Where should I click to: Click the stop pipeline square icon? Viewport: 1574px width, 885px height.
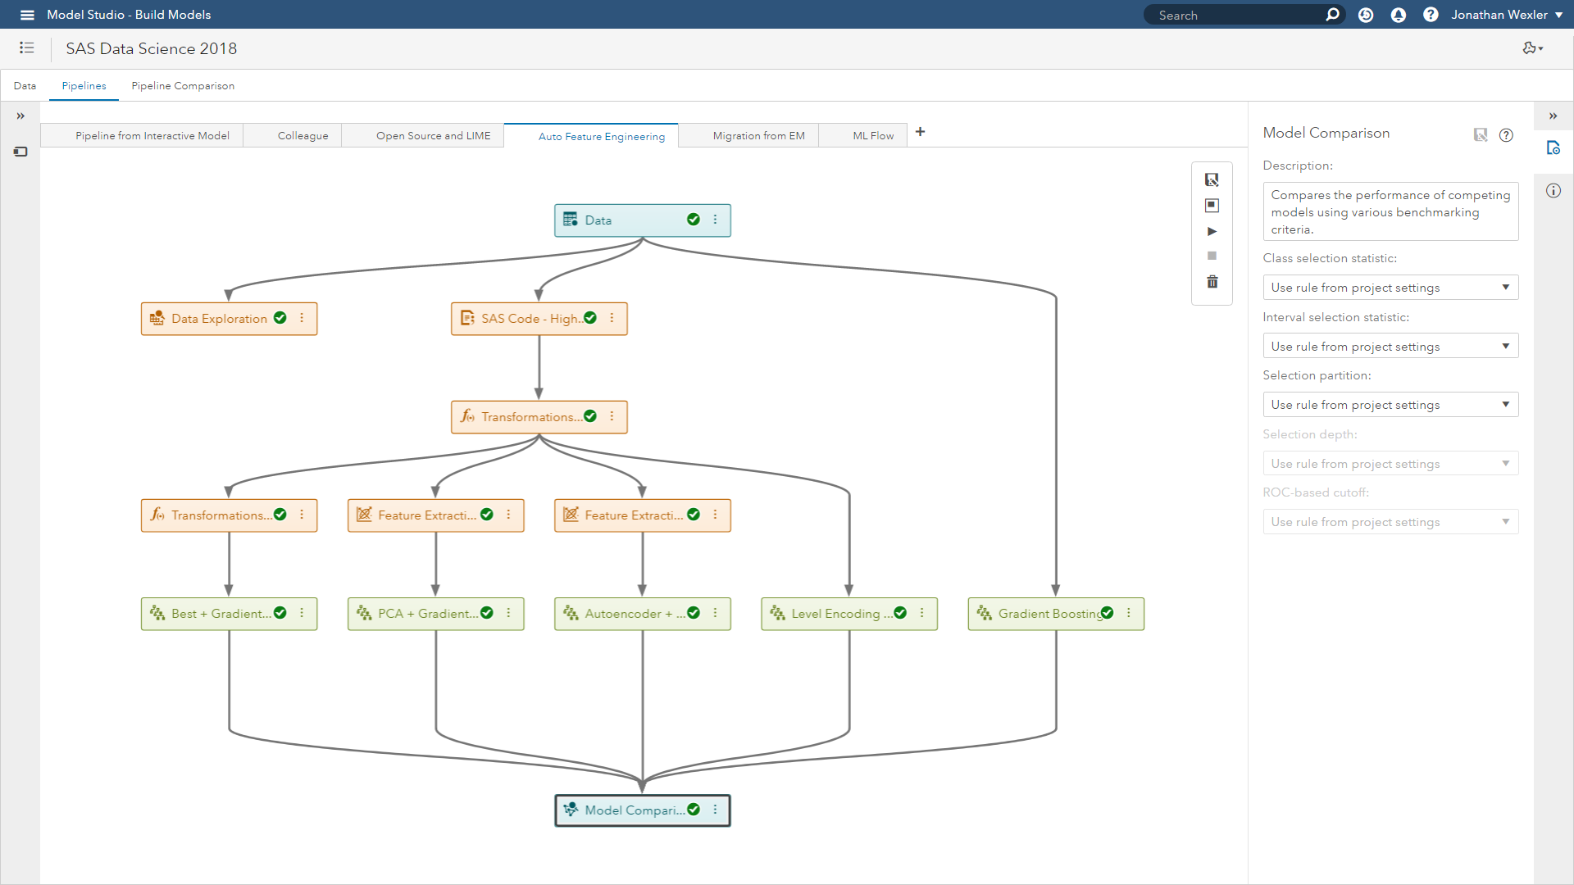1212,256
